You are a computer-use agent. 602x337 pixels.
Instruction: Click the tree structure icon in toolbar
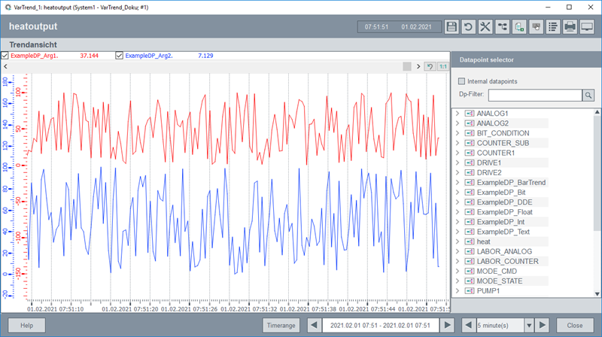coord(502,27)
